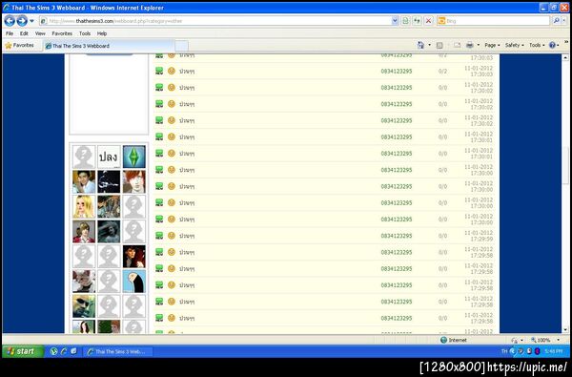Screen dimensions: 572x377
Task: Click the 0/0 count in 17:29:59 row
Action: 442,236
